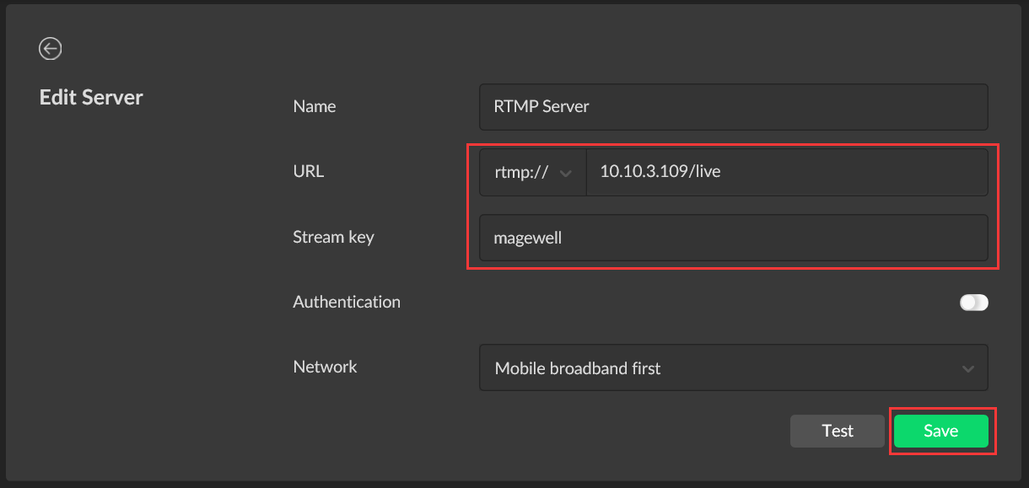Focus the URL address field 10.10.3.109/live
Image resolution: width=1029 pixels, height=488 pixels.
pyautogui.click(x=786, y=173)
